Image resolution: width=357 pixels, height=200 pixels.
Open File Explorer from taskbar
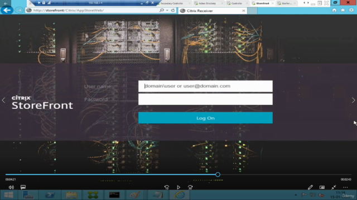click(71, 195)
